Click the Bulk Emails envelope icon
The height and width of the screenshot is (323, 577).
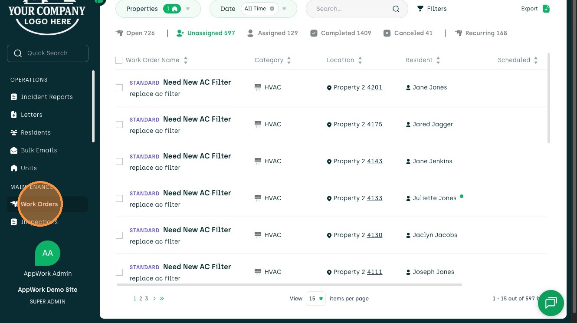14,150
